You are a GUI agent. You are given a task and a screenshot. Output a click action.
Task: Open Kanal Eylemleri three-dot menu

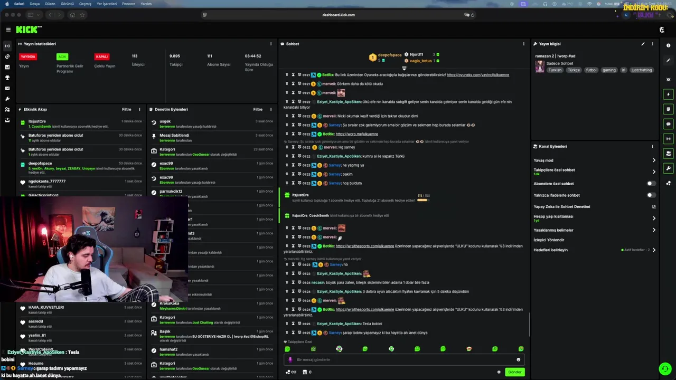652,146
